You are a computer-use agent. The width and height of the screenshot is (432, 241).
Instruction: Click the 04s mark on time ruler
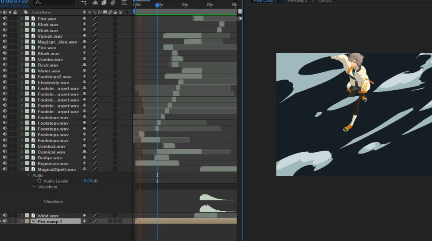click(x=185, y=4)
